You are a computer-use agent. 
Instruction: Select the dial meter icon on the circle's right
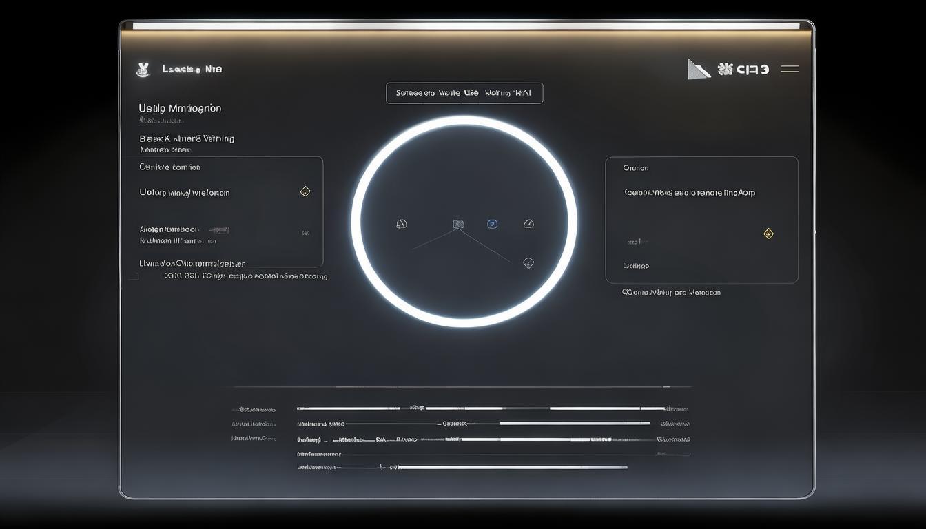(x=528, y=223)
